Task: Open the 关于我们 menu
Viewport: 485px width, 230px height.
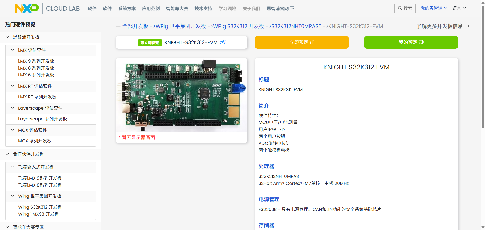Action: (x=251, y=9)
